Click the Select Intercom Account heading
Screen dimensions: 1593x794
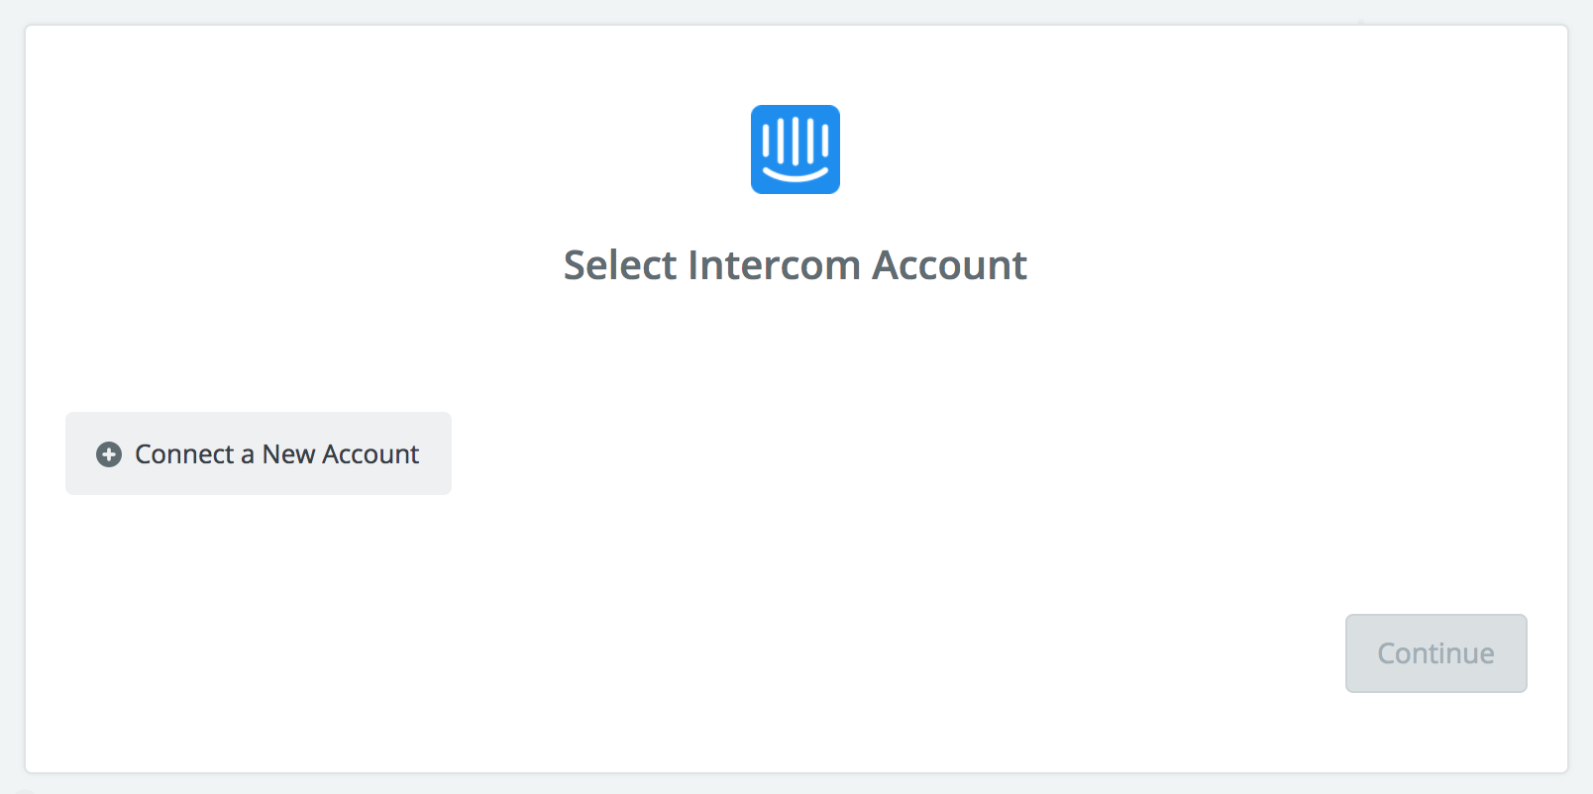tap(796, 265)
